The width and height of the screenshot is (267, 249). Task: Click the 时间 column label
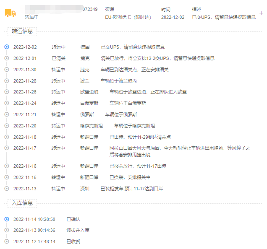click(166, 10)
